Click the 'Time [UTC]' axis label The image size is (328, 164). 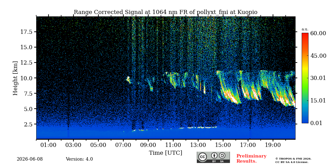tap(165, 153)
